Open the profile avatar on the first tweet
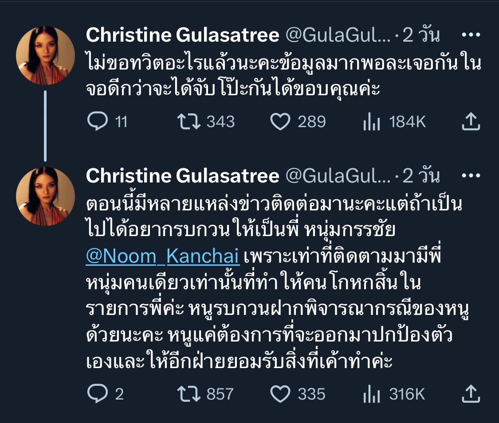This screenshot has width=499, height=423. pos(45,56)
